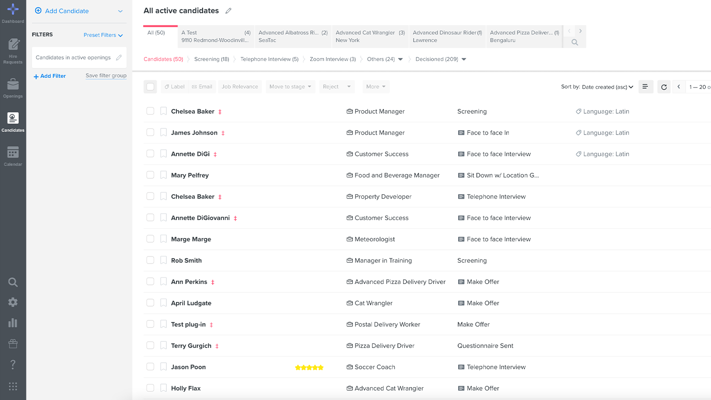Screen dimensions: 711x400
Task: Tick the select-all candidates checkbox
Action: (x=150, y=87)
